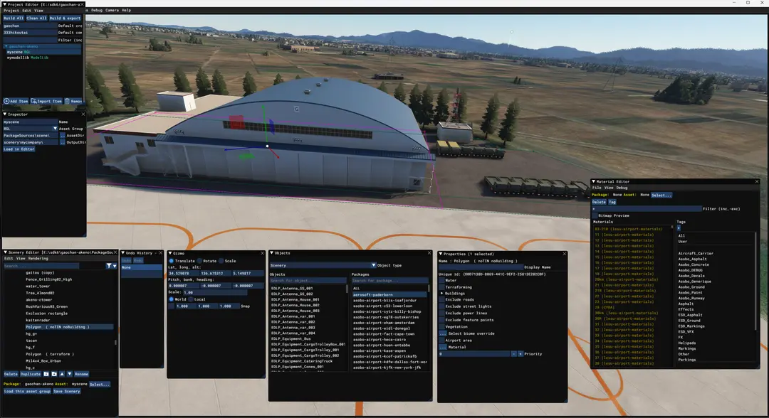Decrease Priority with the minus button

pos(513,354)
